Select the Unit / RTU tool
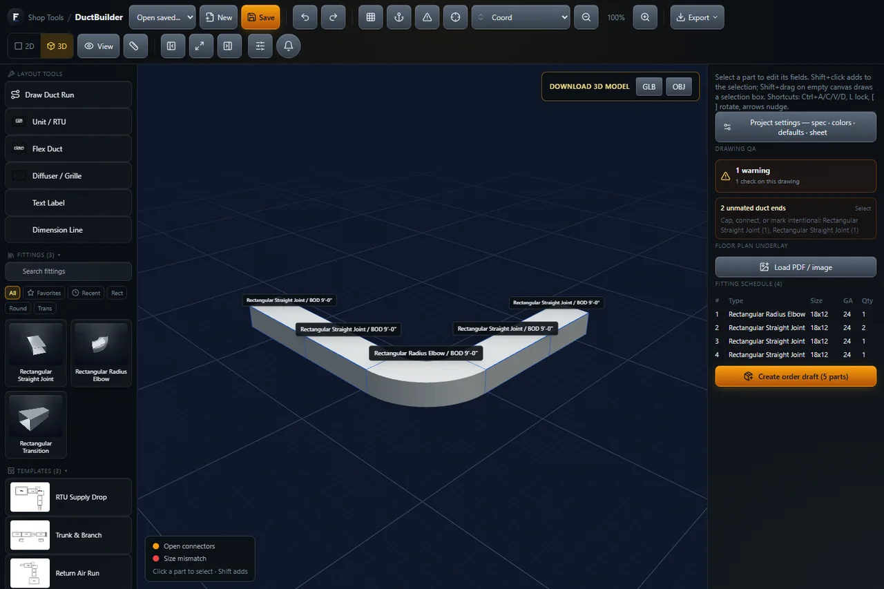The image size is (884, 589). click(68, 122)
